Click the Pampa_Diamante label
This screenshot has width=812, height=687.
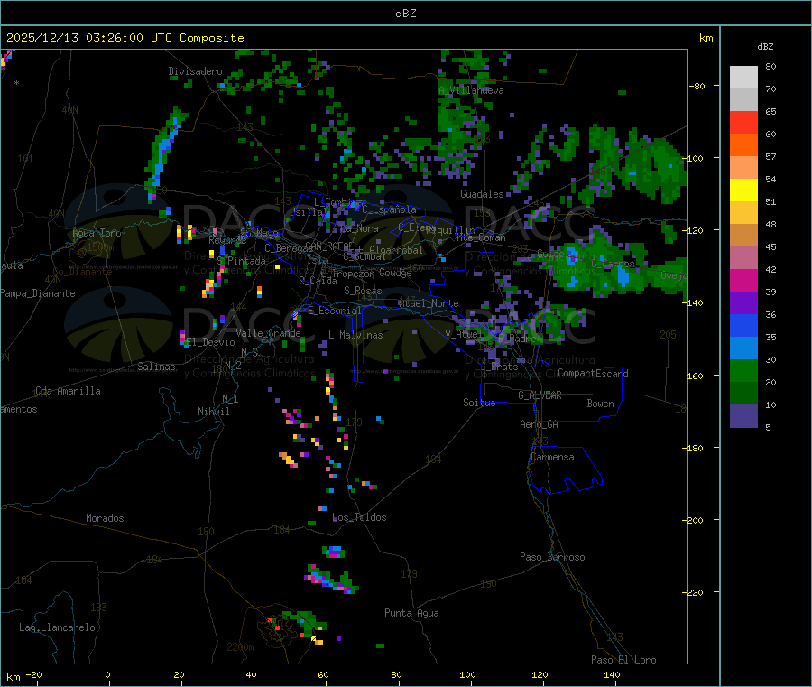38,293
